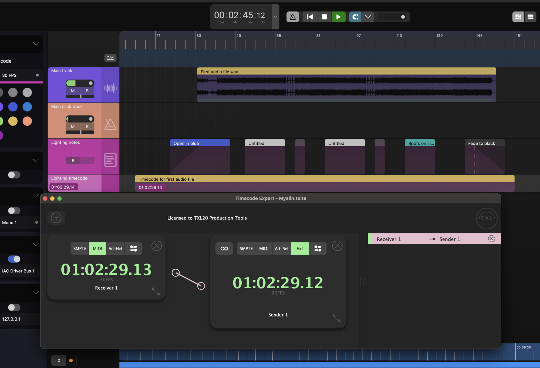Image resolution: width=540 pixels, height=368 pixels.
Task: Mute the Main track with M button
Action: pos(73,91)
